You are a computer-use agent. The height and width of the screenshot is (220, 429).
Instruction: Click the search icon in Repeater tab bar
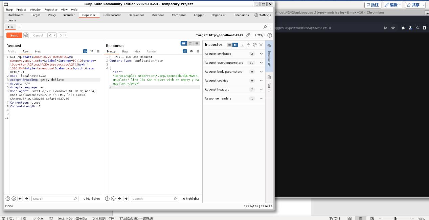click(x=265, y=27)
